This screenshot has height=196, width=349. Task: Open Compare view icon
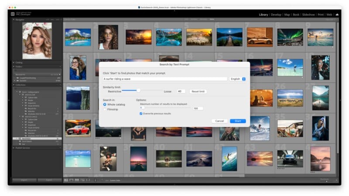tap(77, 180)
